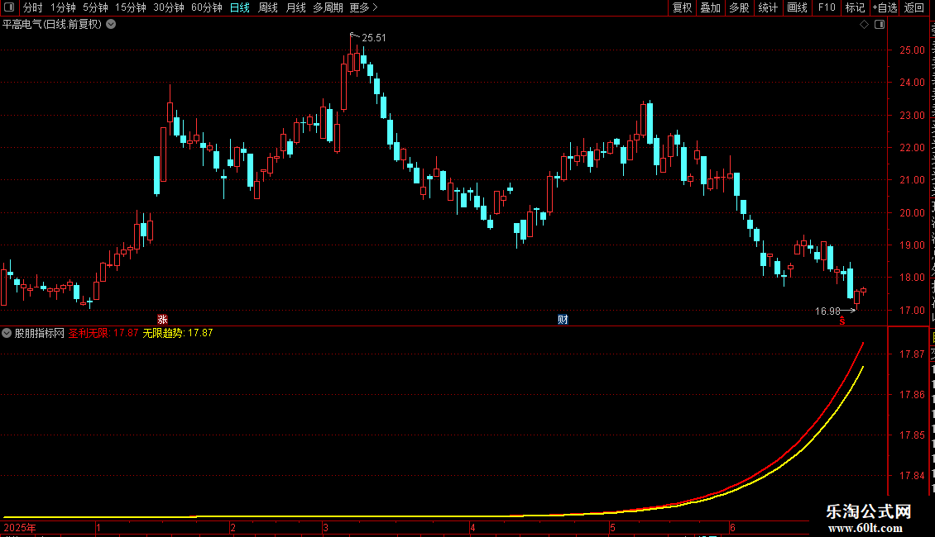Click 返回 to go back
The image size is (935, 537).
(x=914, y=7)
